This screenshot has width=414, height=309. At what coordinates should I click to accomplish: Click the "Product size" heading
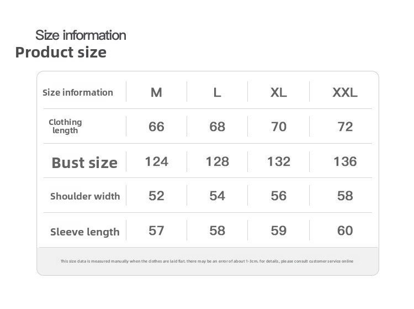61,53
